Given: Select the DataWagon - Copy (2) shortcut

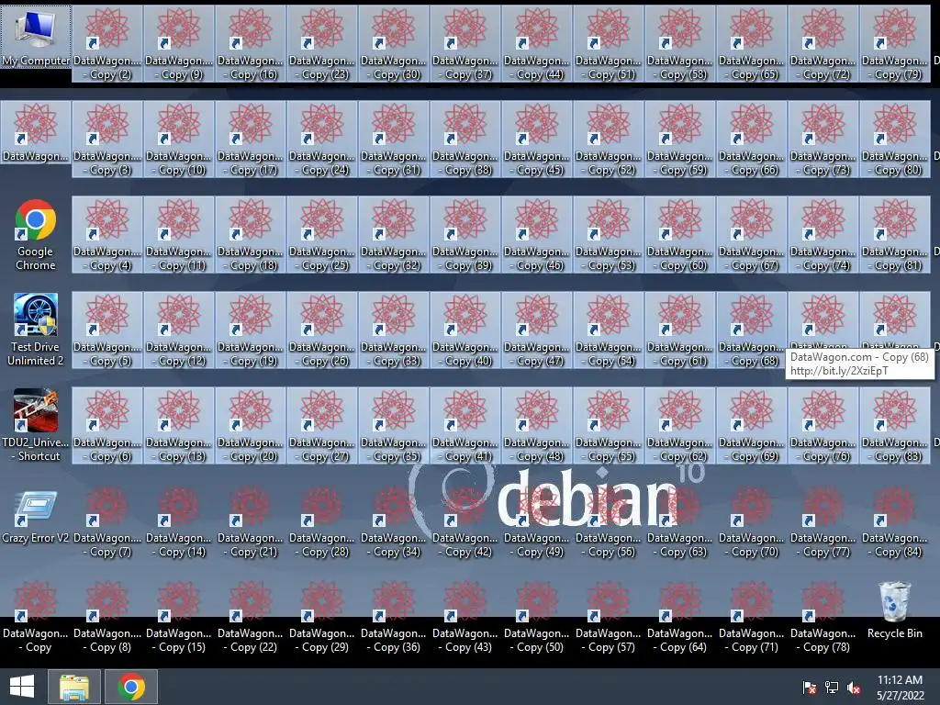Looking at the screenshot, I should [x=107, y=44].
